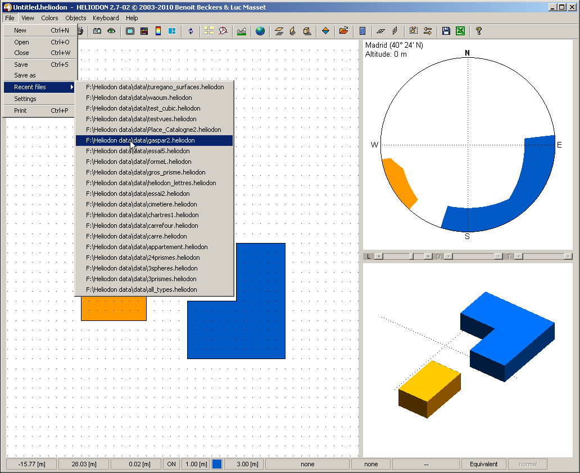Open recent file gros_prisme.heliodon
580x473 pixels.
point(154,172)
